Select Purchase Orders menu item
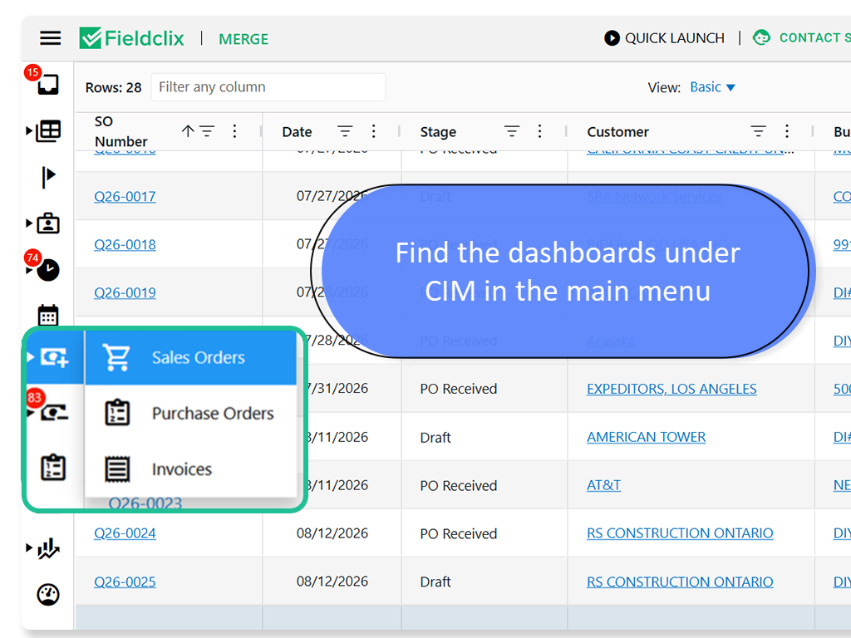Screen dimensions: 851x638 191,414
